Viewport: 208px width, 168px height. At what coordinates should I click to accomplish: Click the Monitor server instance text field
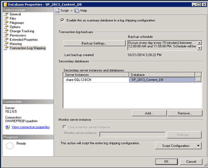133,135
